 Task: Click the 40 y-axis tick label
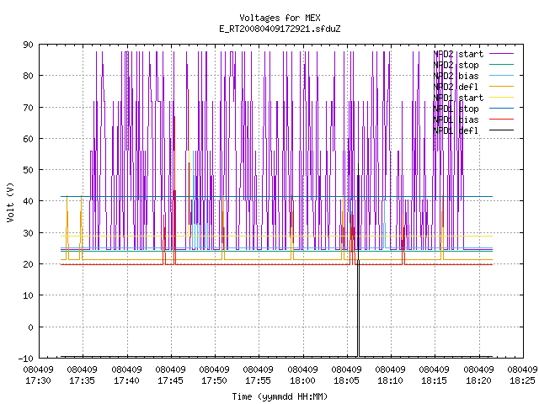coord(28,201)
